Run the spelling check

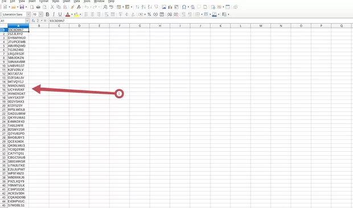(x=111, y=7)
